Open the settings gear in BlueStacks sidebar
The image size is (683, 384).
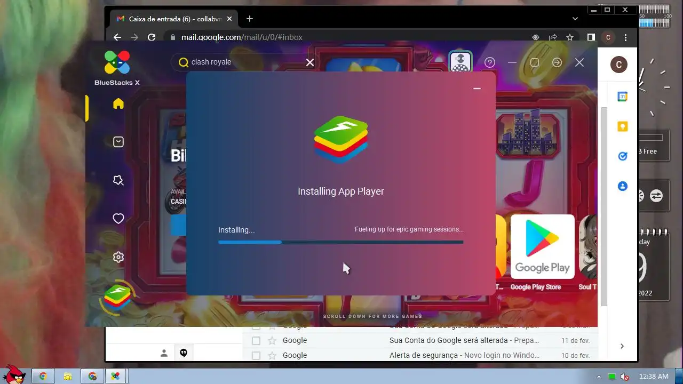pyautogui.click(x=118, y=257)
